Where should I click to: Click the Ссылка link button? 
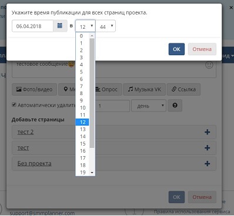point(183,89)
